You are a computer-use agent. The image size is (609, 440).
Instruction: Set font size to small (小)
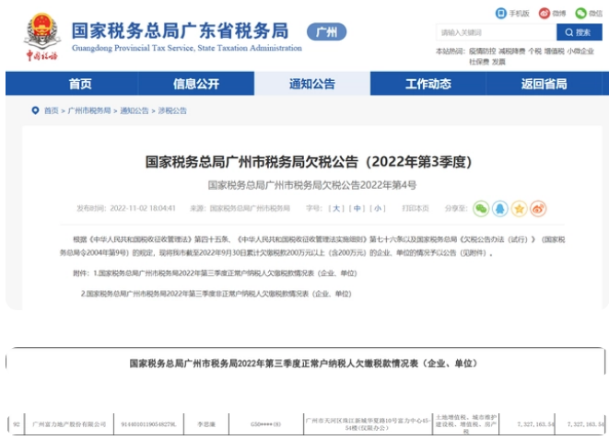pos(378,209)
